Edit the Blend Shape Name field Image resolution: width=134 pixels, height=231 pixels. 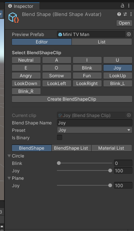point(95,123)
